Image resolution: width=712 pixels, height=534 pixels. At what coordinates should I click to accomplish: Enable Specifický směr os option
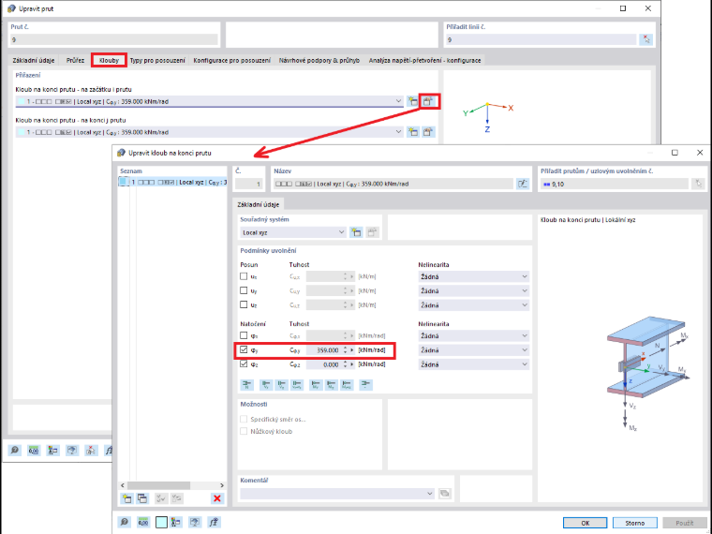(x=244, y=419)
